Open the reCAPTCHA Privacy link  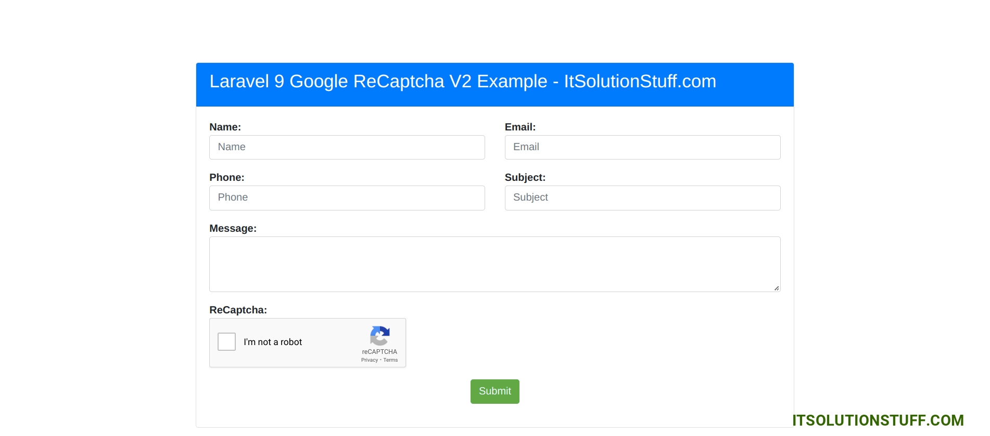click(369, 360)
